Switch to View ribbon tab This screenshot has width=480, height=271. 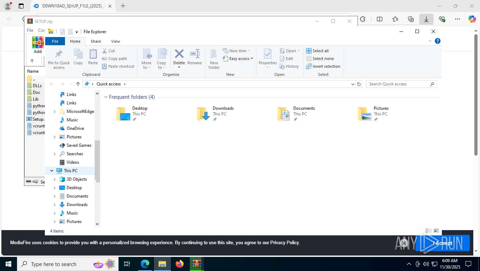115,41
